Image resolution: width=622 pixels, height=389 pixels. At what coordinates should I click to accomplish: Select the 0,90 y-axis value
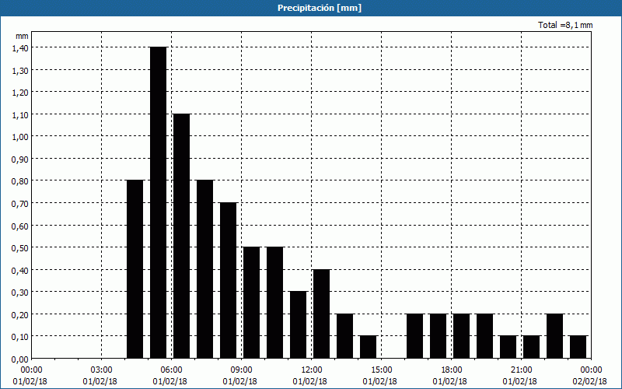(x=20, y=159)
